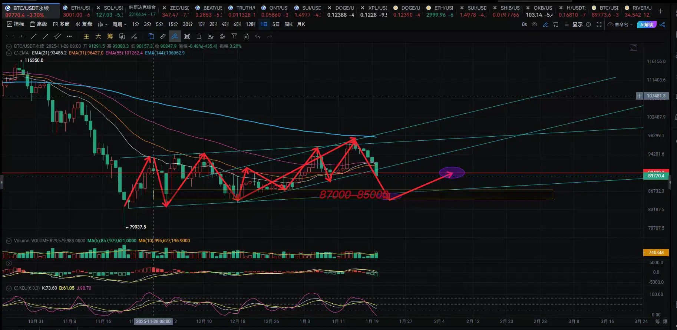Open the RIVER/U symbol tab
The image size is (677, 330).
pyautogui.click(x=638, y=11)
